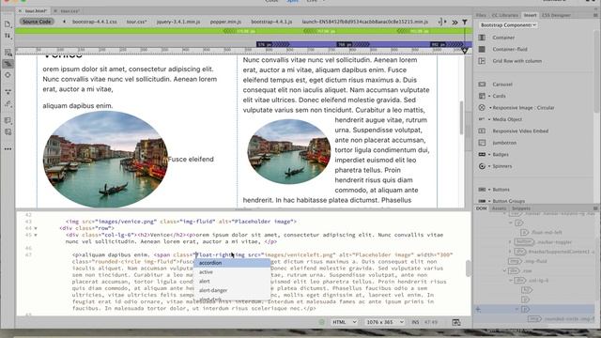Open the 1076 x 365 window size dropdown

384,322
